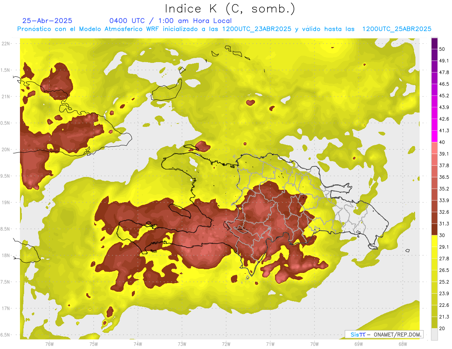
Task: Click the latitude label "21N"
Action: pos(6,97)
